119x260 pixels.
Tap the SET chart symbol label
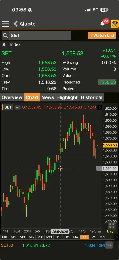[x=8, y=107]
